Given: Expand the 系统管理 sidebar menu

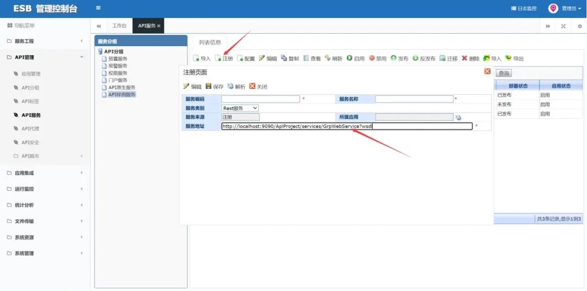Looking at the screenshot, I should [x=45, y=253].
